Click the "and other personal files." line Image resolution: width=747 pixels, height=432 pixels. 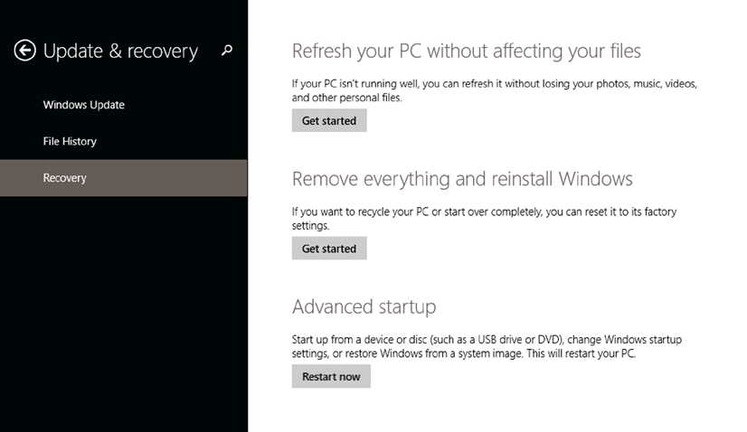click(x=346, y=98)
